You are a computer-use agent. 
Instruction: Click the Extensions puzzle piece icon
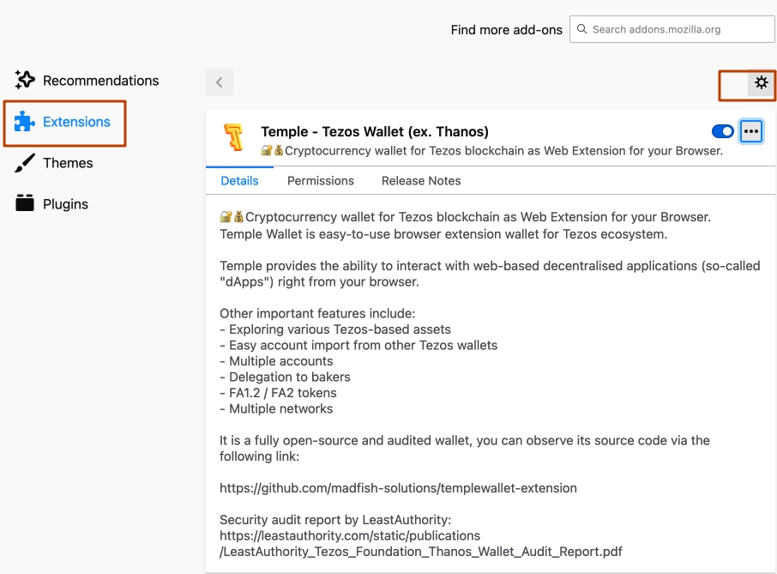24,122
